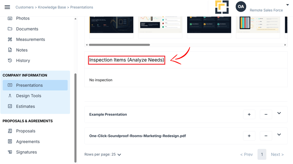Open the second slide thumbnail with wavy lines
This screenshot has width=293, height=164.
(x=160, y=25)
